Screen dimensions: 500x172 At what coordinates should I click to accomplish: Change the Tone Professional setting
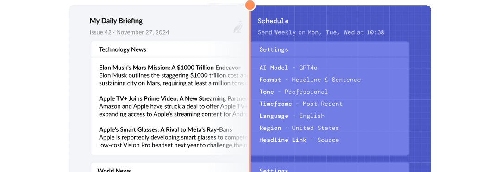pyautogui.click(x=294, y=92)
